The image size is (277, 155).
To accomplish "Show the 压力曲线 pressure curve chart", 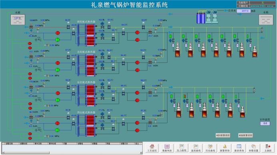I will click(181, 148).
